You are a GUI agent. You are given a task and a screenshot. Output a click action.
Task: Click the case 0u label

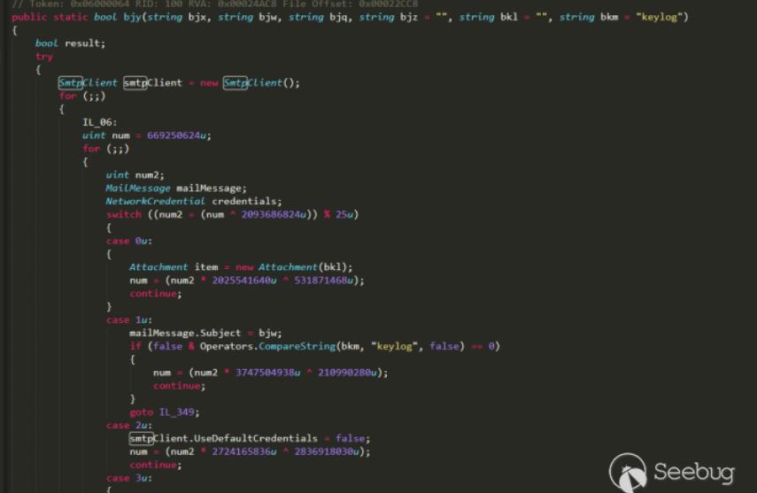pos(129,241)
